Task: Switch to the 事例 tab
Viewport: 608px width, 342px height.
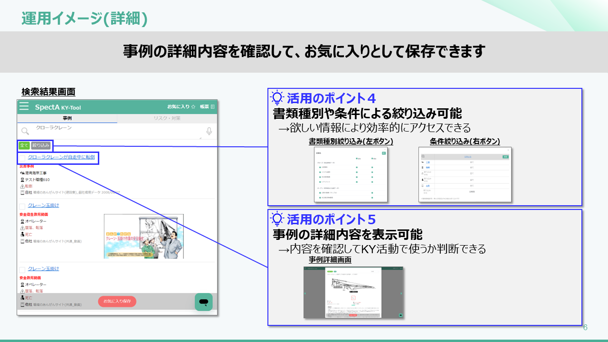Action: tap(67, 118)
